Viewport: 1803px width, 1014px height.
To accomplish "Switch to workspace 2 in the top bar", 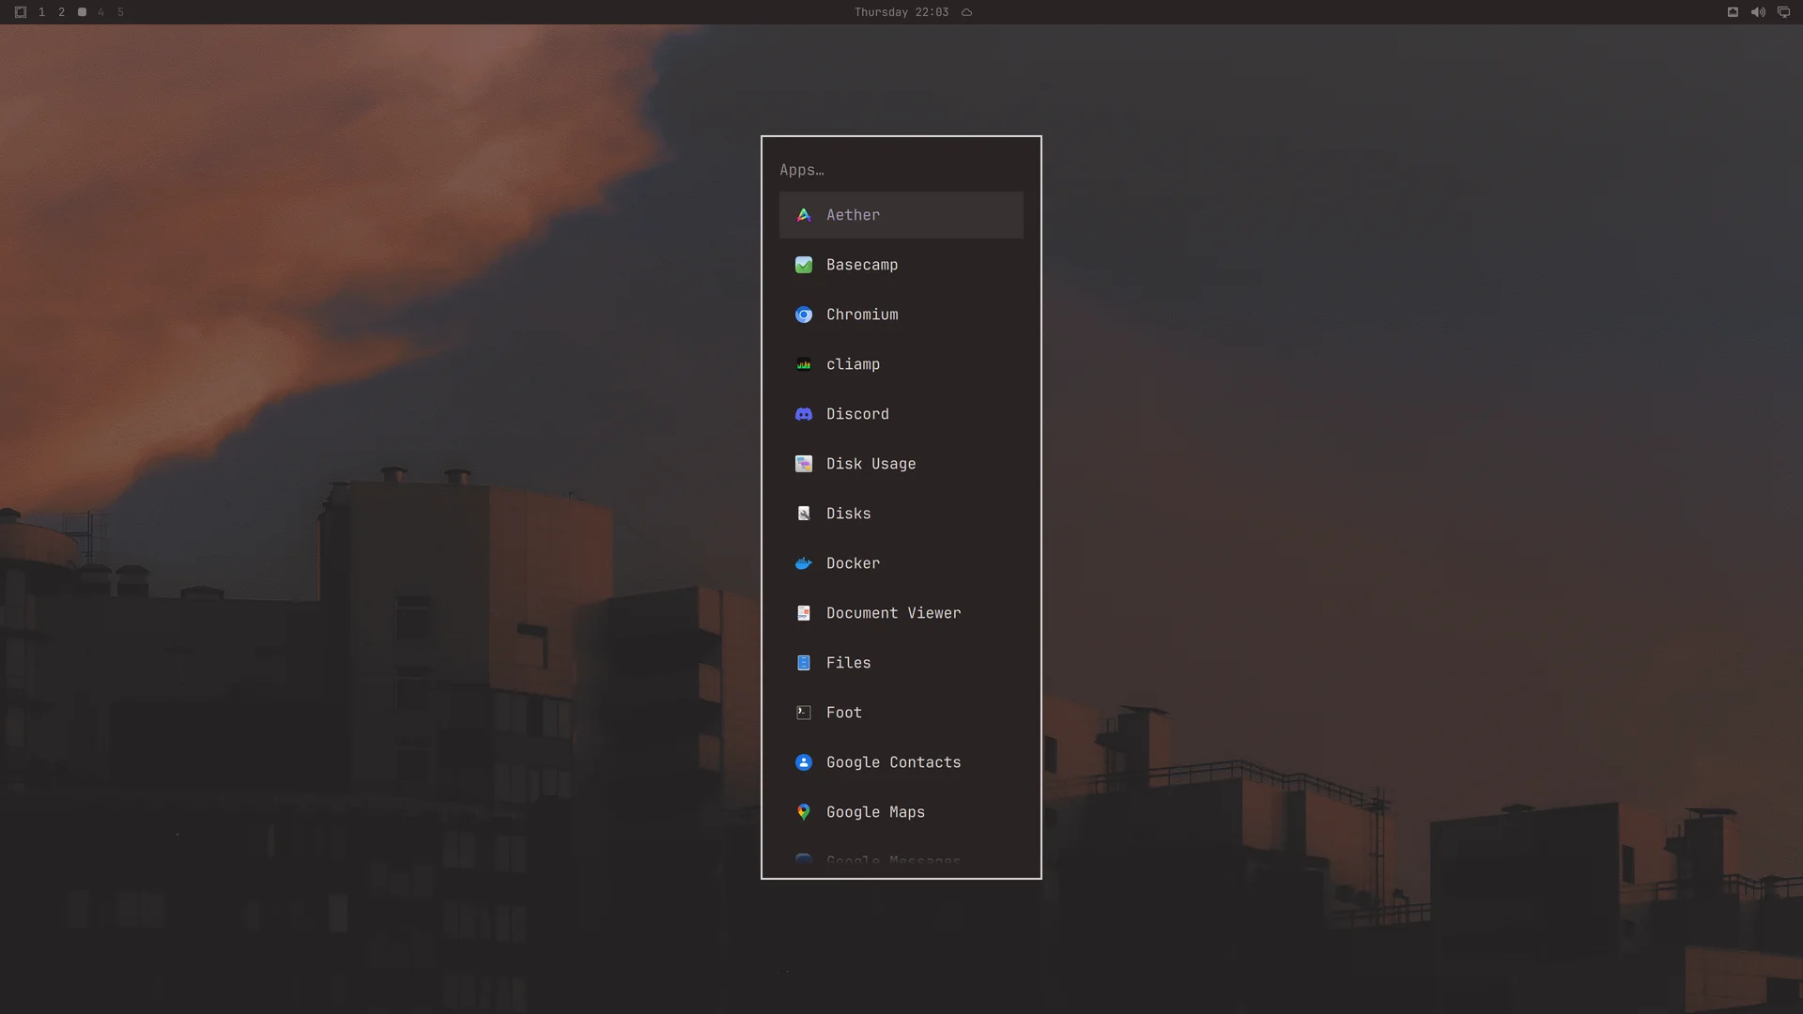I will [x=61, y=12].
